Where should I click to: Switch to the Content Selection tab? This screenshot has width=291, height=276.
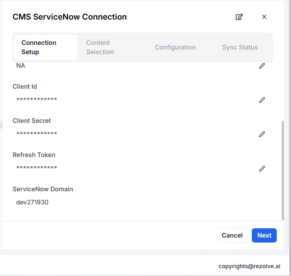(x=100, y=47)
